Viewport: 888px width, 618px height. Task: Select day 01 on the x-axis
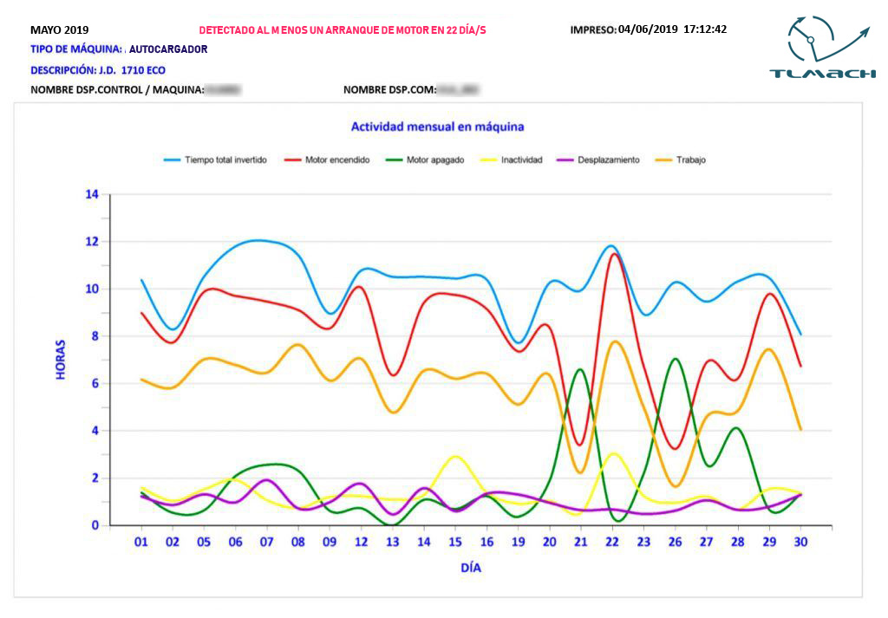point(140,541)
